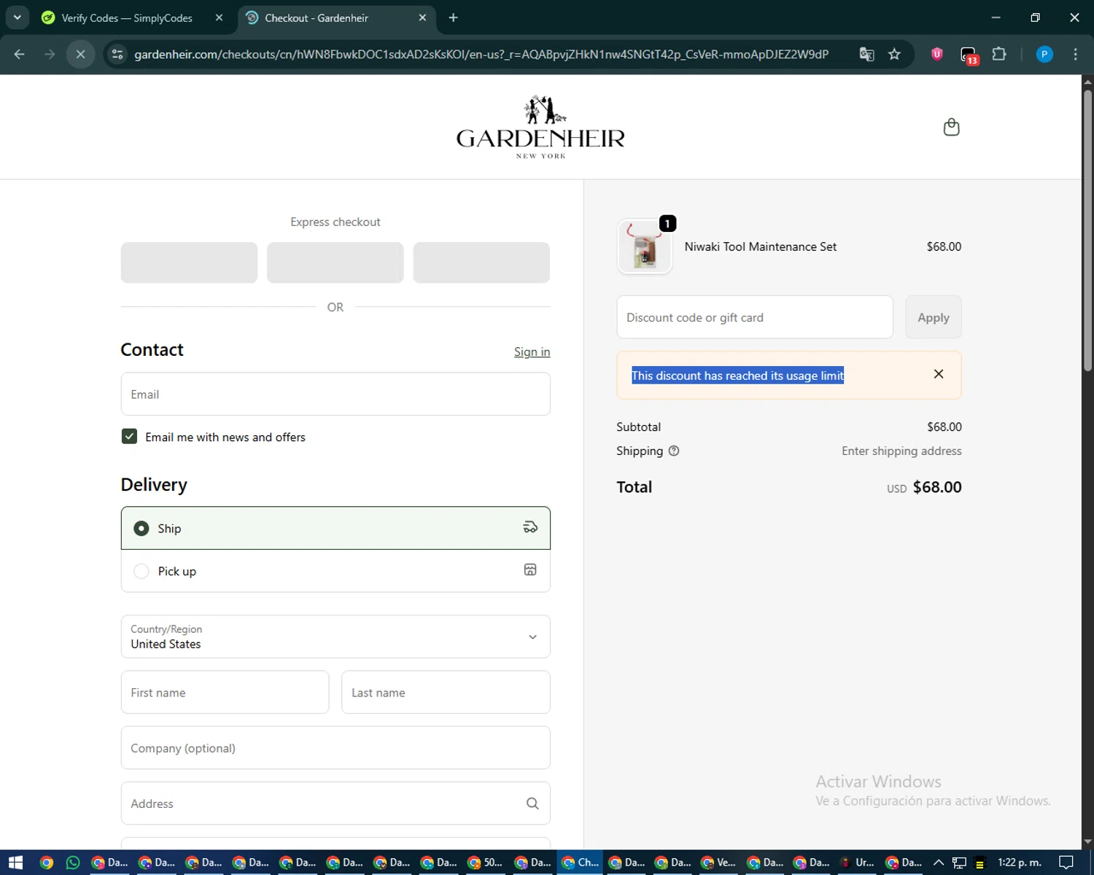Dismiss the usage limit discount error
This screenshot has width=1094, height=875.
tap(939, 374)
